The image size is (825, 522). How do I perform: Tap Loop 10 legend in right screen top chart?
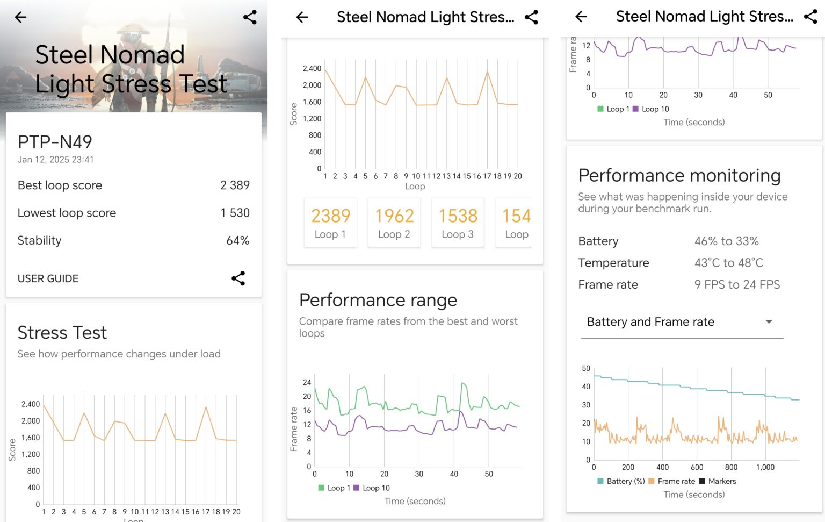[x=651, y=109]
